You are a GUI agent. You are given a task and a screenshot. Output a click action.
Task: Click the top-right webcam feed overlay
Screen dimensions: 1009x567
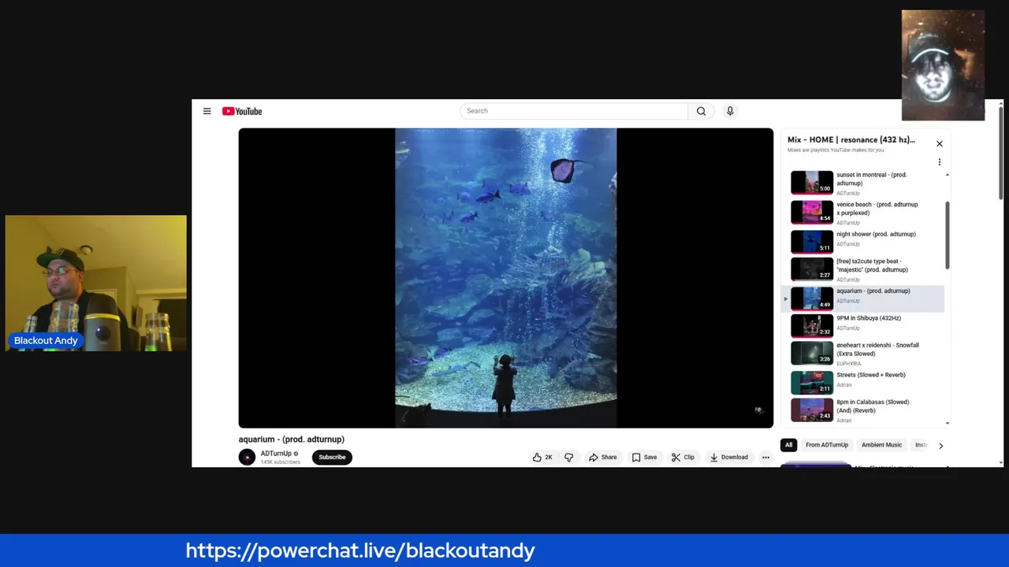tap(943, 65)
